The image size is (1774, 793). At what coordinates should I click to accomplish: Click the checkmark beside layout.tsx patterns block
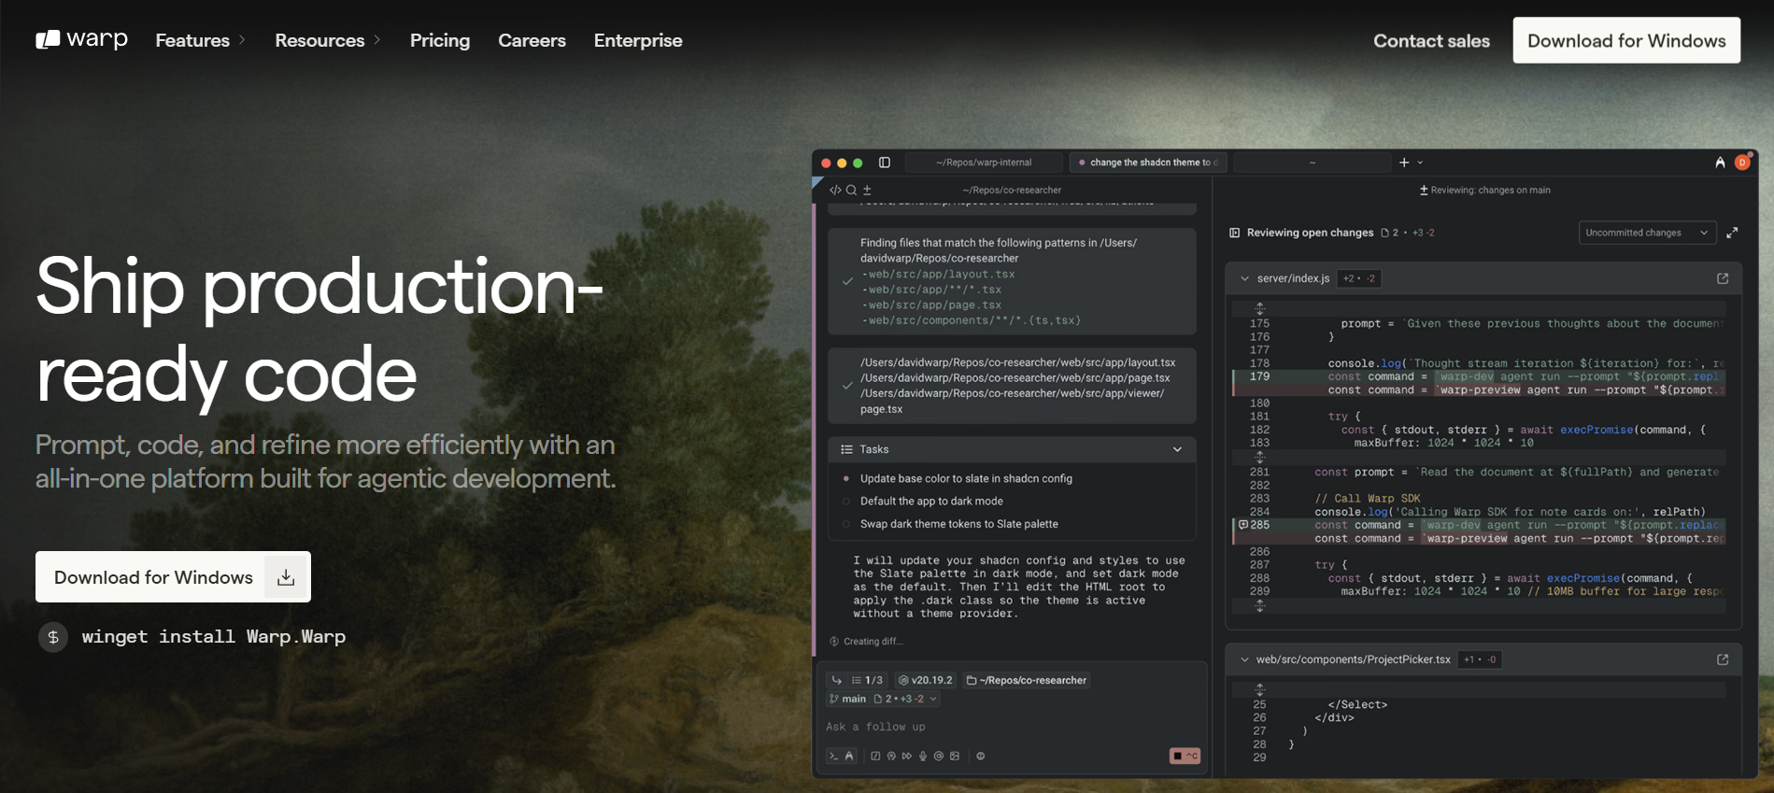847,281
